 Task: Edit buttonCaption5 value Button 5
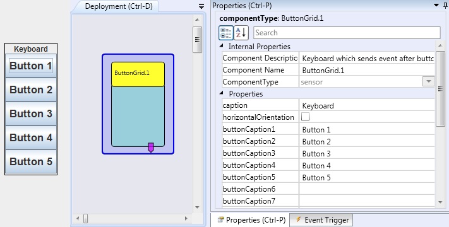[x=367, y=178]
